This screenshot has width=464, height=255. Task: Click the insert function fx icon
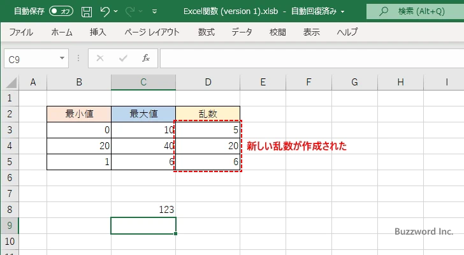145,58
